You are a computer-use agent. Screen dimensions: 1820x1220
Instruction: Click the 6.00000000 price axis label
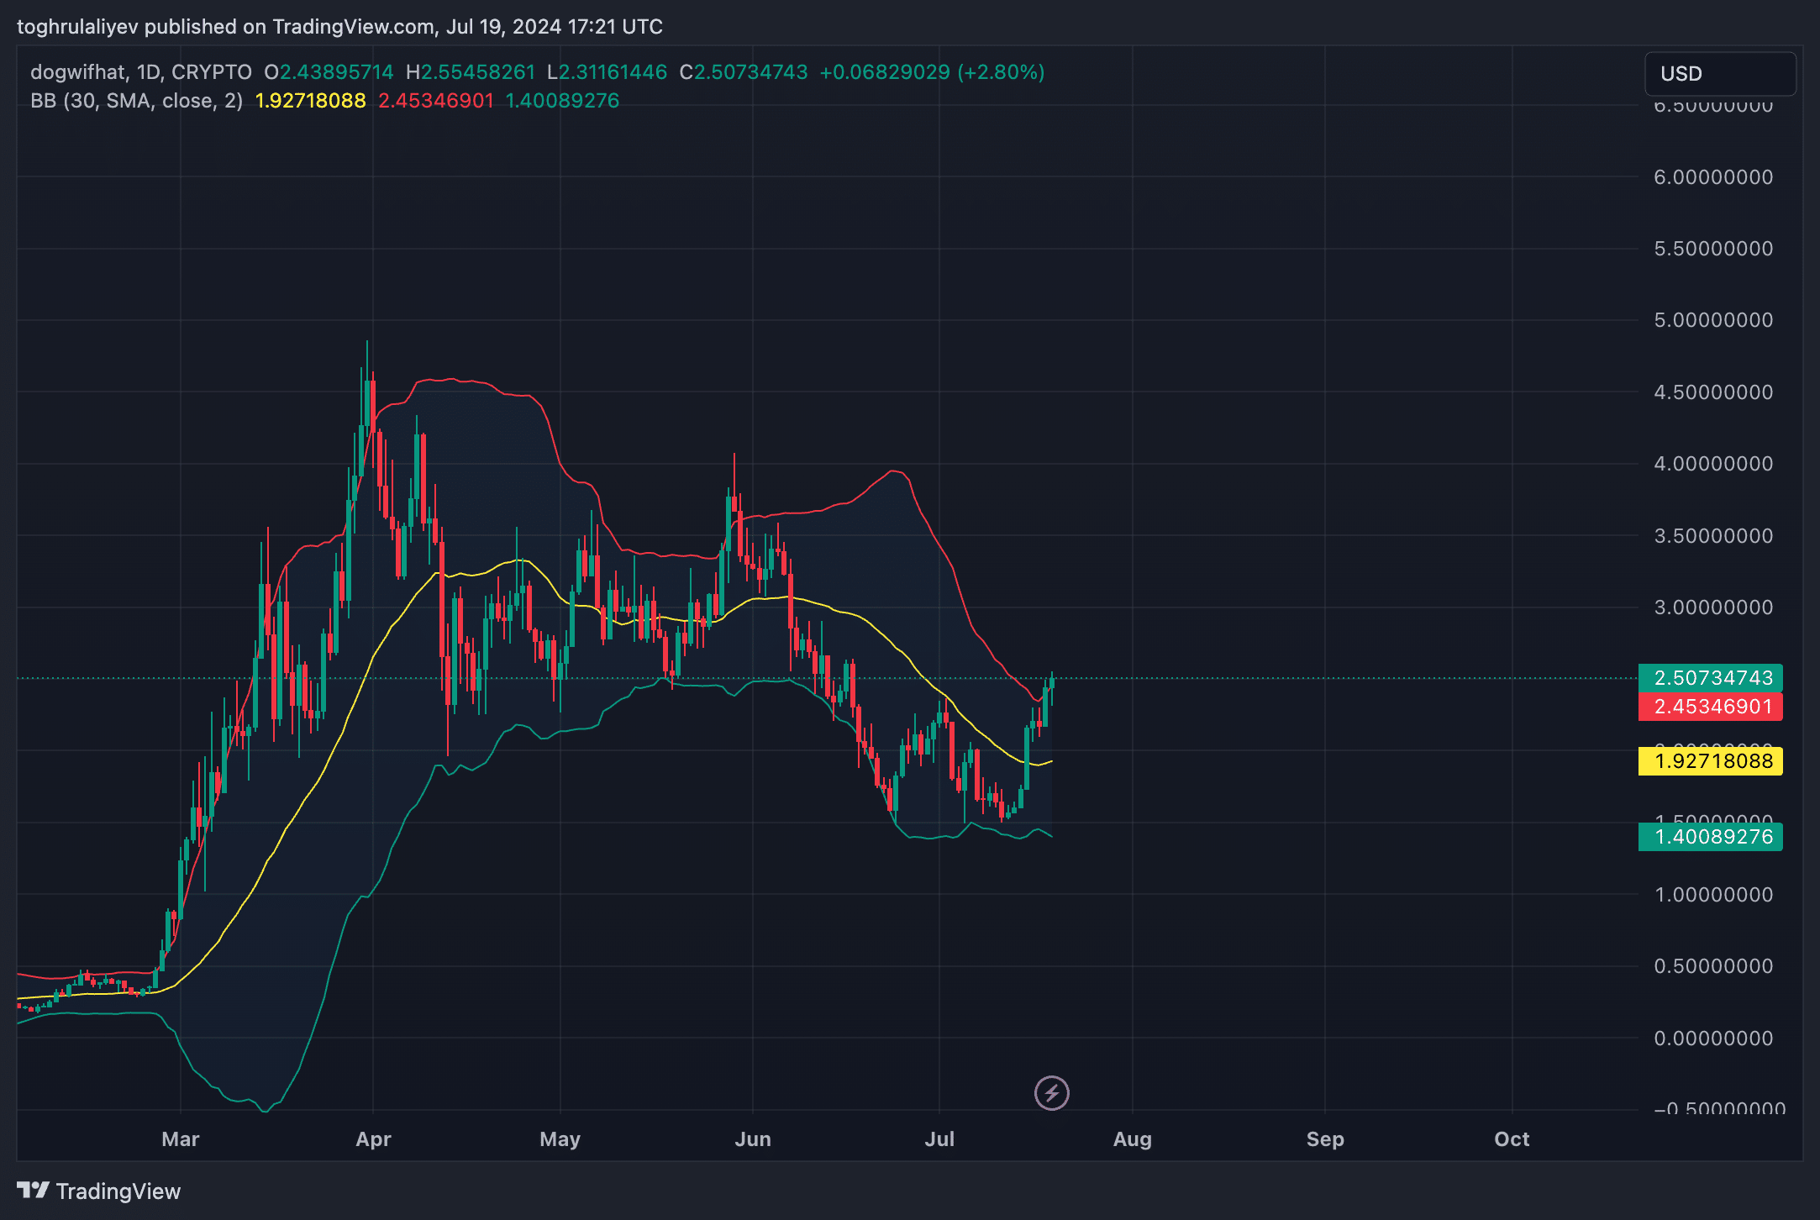pos(1713,177)
